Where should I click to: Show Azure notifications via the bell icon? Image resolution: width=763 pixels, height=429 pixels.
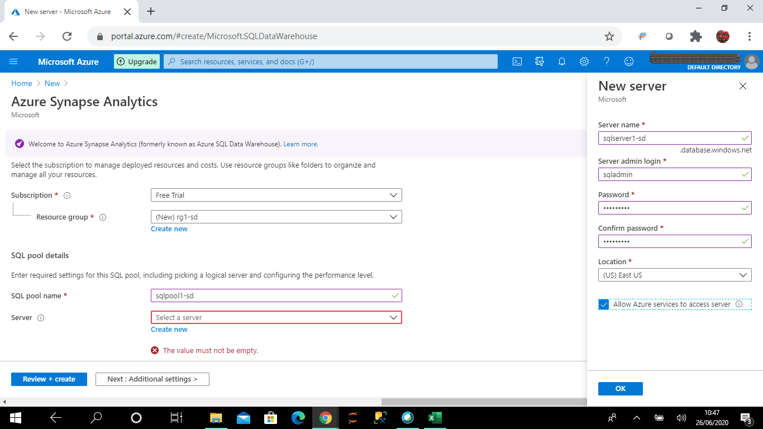coord(562,61)
